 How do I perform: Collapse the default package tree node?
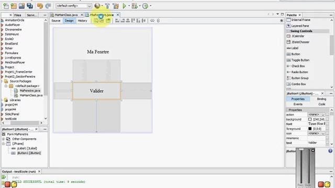(6, 86)
